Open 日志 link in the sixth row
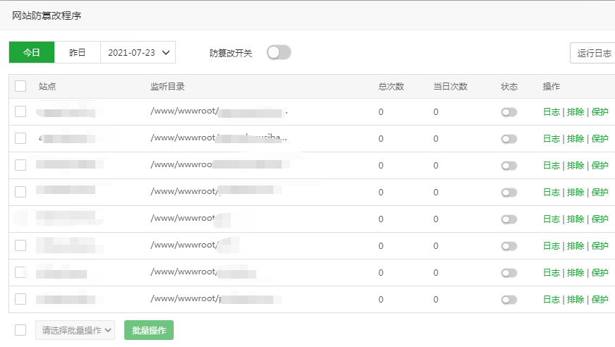 (x=551, y=245)
